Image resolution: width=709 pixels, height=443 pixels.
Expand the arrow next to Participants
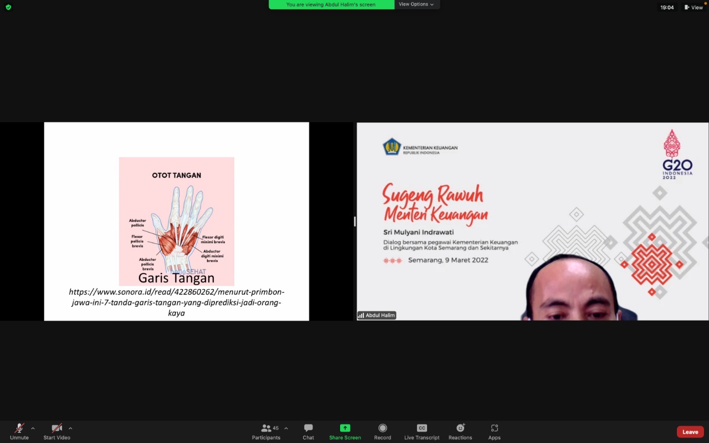coord(286,428)
